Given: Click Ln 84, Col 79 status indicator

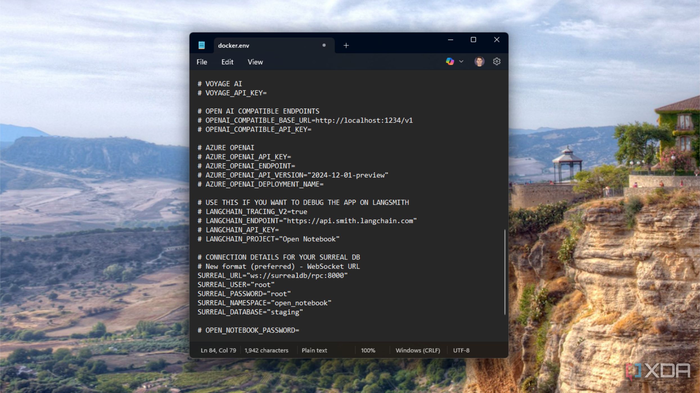Looking at the screenshot, I should point(218,350).
